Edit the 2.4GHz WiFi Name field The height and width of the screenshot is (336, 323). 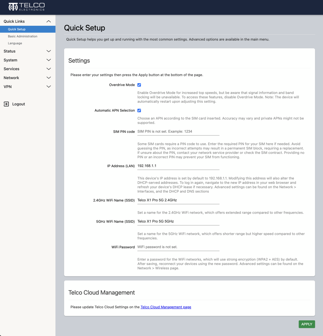pos(178,200)
